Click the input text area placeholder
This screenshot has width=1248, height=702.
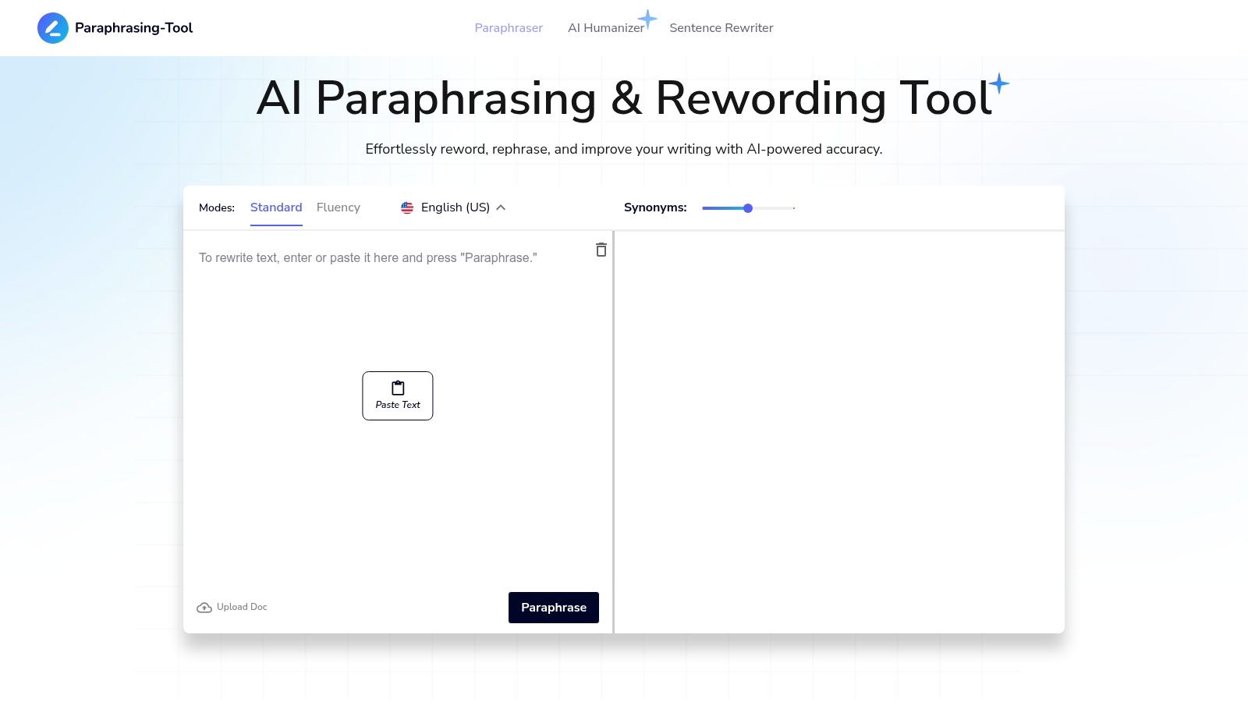[368, 258]
